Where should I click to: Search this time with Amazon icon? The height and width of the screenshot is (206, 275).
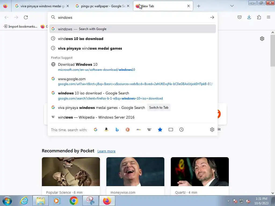106,130
